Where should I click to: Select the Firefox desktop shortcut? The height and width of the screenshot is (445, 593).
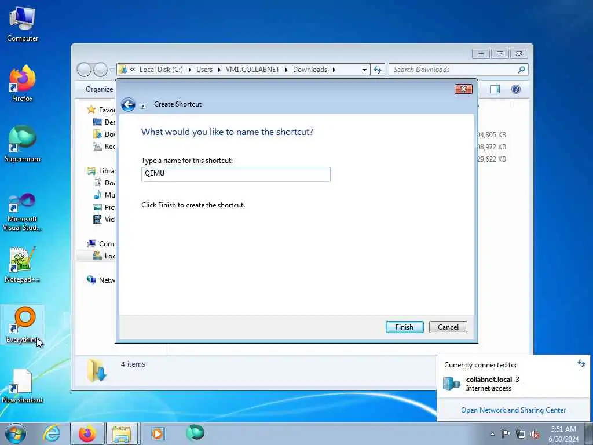23,83
